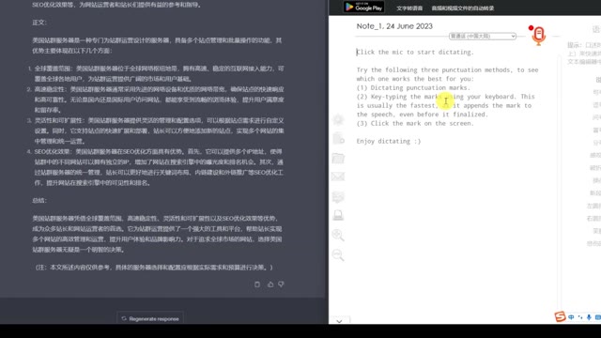
Task: Edit the note title Note_1, 24 June 2023
Action: (394, 26)
